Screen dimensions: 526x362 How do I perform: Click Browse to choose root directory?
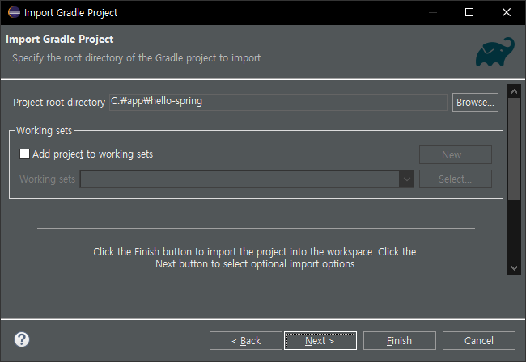pyautogui.click(x=475, y=102)
